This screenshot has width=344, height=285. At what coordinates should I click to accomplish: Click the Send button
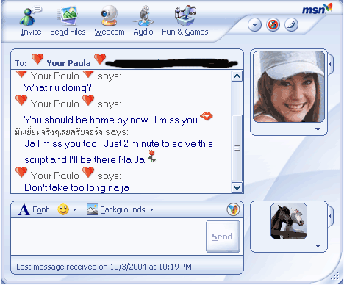[x=223, y=237]
